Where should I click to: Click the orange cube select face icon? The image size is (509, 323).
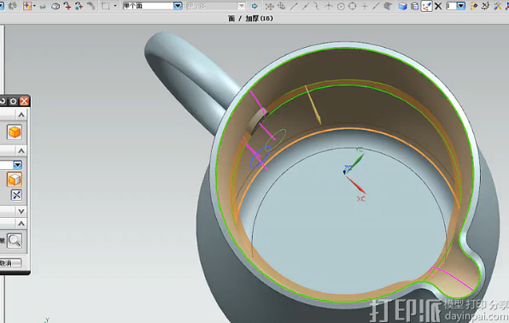15,132
